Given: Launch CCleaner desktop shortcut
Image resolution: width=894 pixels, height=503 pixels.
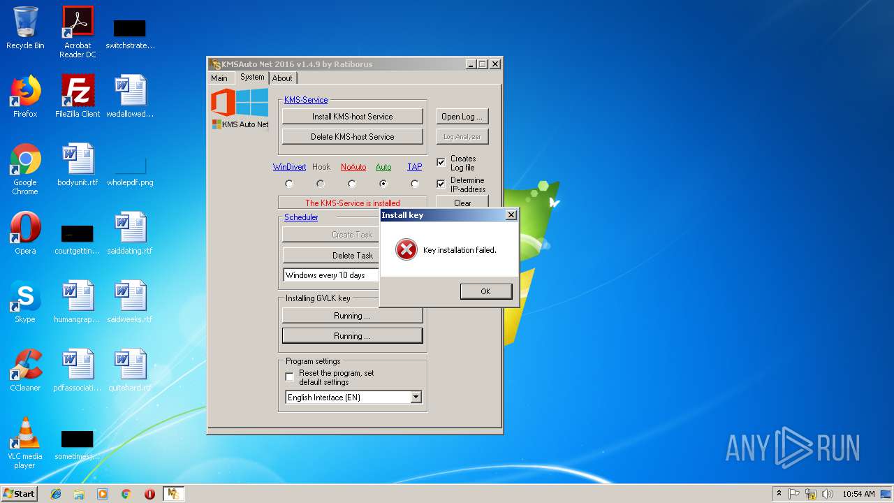Looking at the screenshot, I should click(25, 370).
